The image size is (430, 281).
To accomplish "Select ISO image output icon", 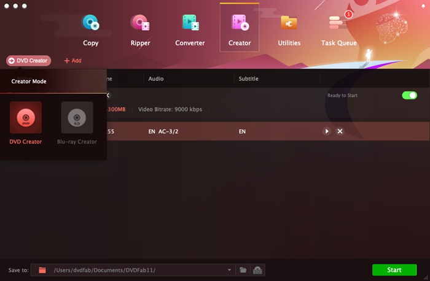I will coord(257,270).
